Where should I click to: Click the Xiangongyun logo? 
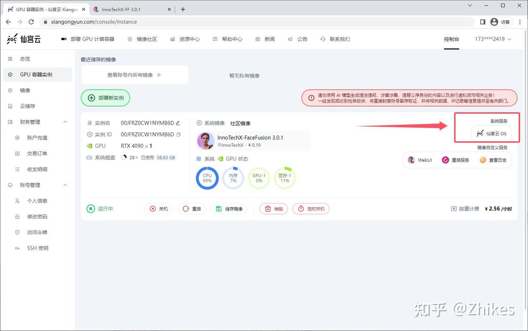24,39
